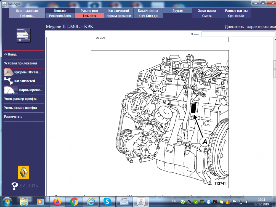
Task: Switch to the Разные мат-лы tab
Action: click(x=236, y=10)
